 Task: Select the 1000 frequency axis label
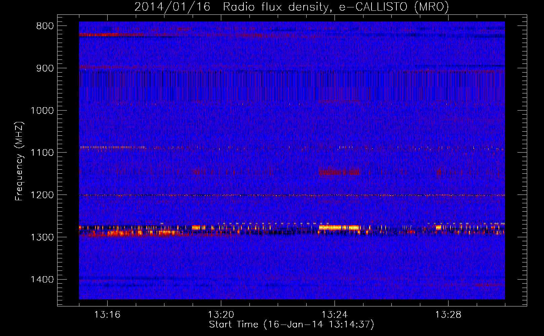pyautogui.click(x=42, y=111)
